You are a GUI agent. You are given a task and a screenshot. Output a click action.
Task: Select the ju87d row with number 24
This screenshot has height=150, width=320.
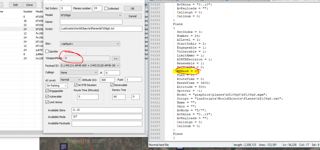click(x=21, y=50)
